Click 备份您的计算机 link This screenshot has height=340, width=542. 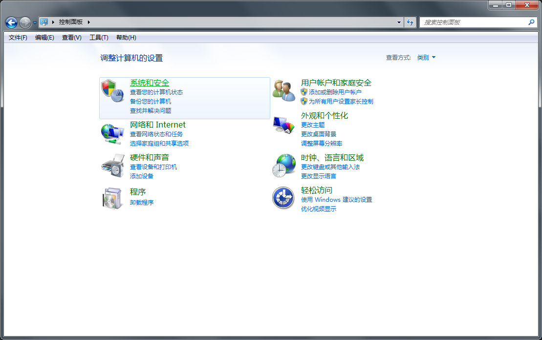click(x=151, y=102)
